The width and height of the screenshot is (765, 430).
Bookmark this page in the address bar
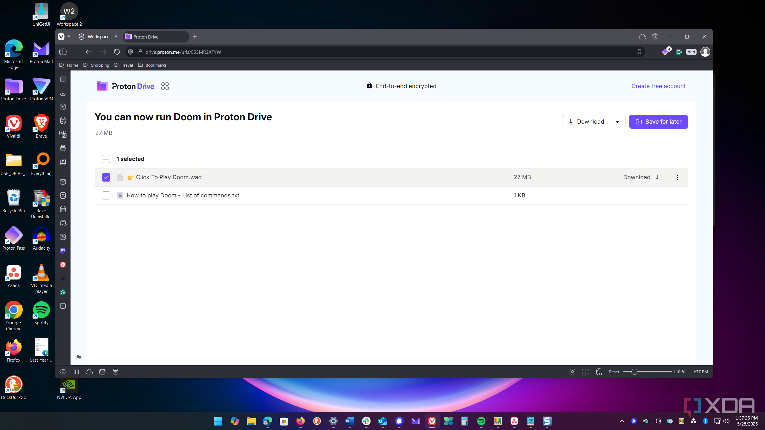[639, 52]
